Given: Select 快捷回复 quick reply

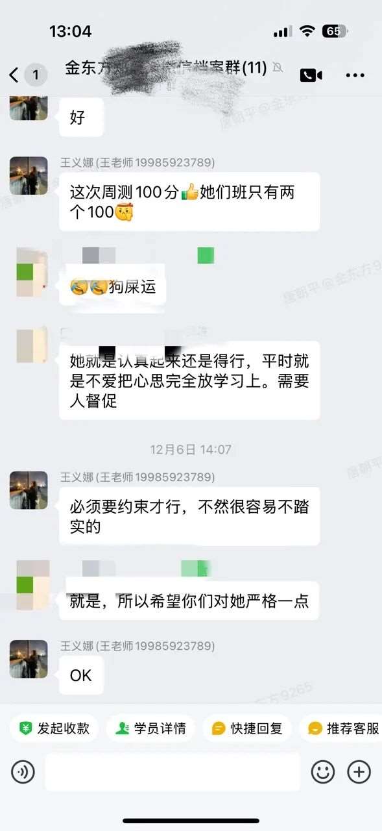Looking at the screenshot, I should pos(247,728).
